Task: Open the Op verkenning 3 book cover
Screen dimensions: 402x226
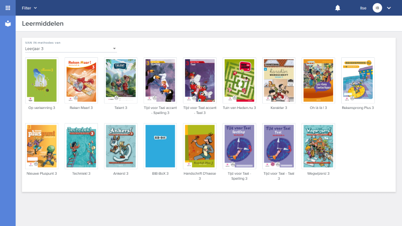Action: [x=42, y=80]
